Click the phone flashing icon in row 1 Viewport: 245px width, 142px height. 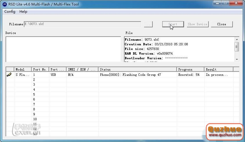pos(9,75)
